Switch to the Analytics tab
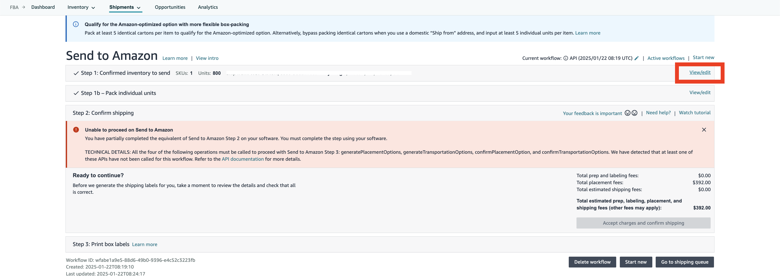 tap(208, 7)
